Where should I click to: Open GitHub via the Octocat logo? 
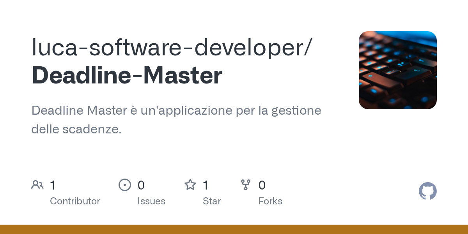(x=427, y=191)
